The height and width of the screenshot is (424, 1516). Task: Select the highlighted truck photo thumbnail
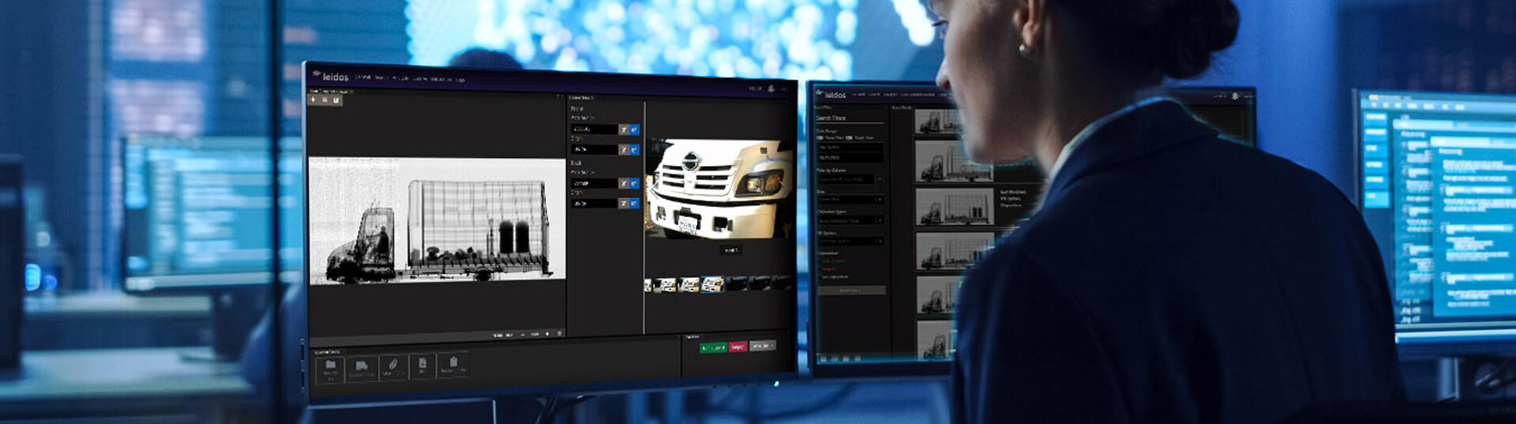pos(712,284)
